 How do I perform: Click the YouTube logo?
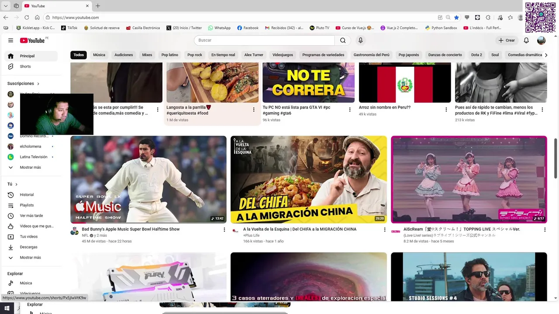(33, 40)
